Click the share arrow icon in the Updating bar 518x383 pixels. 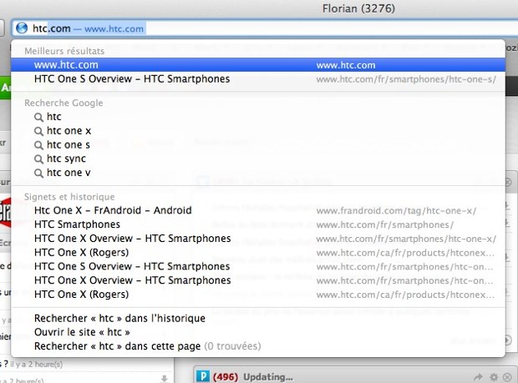[478, 376]
